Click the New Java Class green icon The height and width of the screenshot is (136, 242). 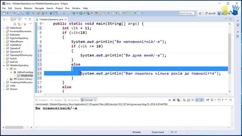(x=43, y=13)
